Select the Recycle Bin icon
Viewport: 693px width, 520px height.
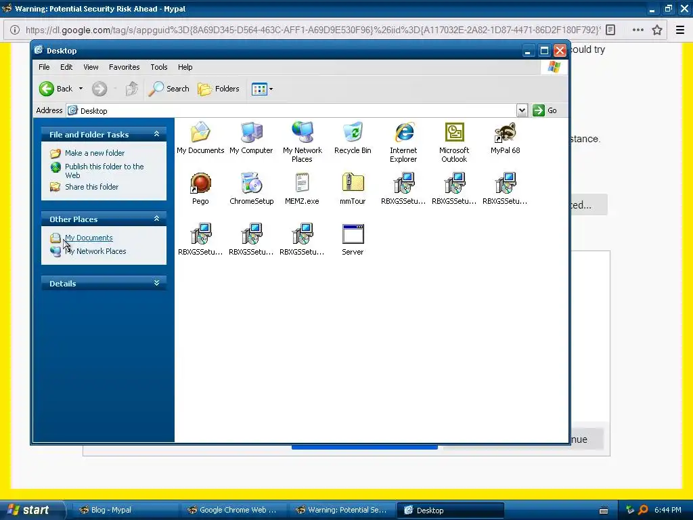pos(353,138)
